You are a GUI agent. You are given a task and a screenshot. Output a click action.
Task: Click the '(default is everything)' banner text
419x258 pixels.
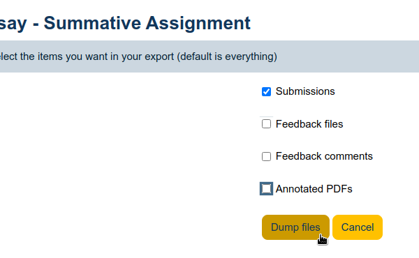click(227, 56)
